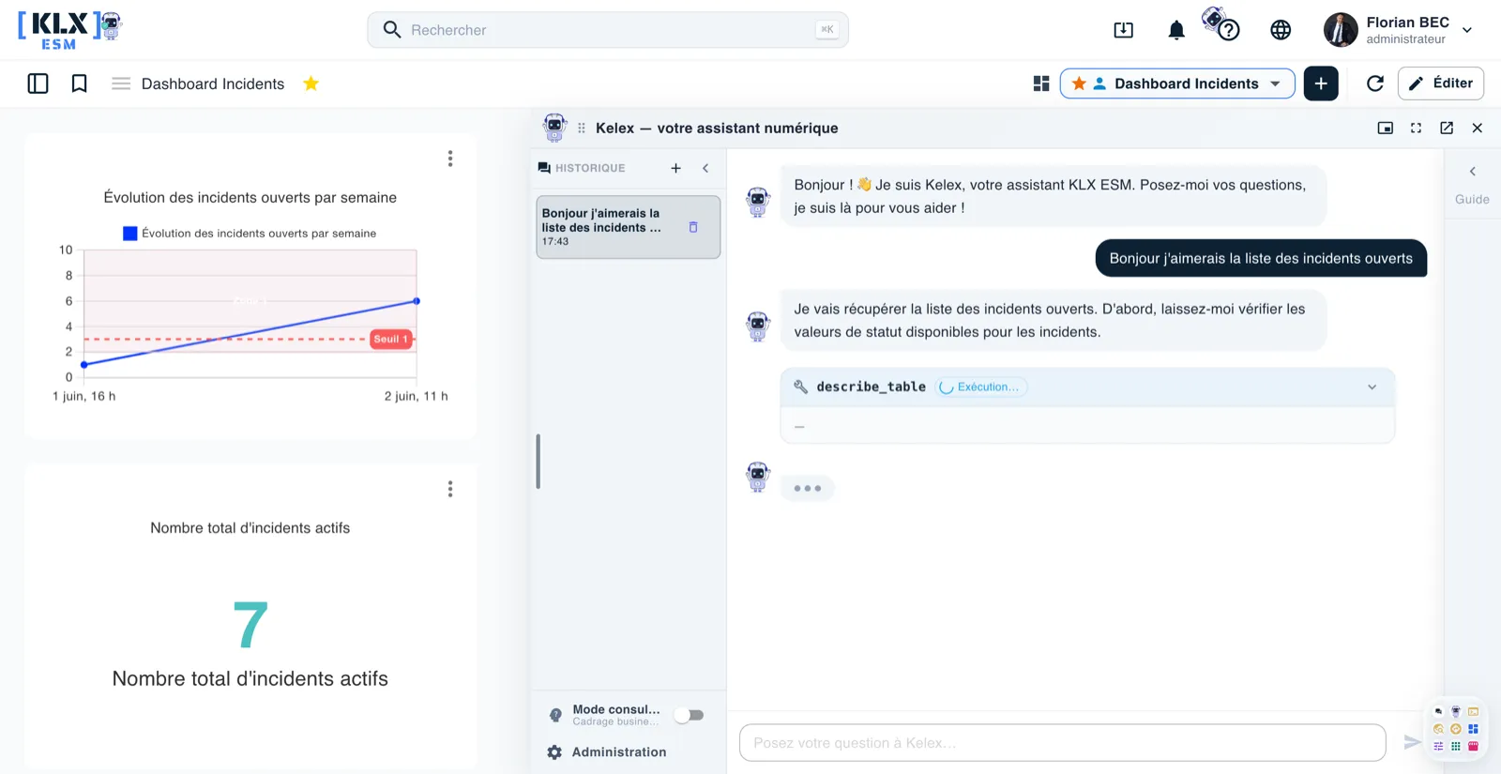The height and width of the screenshot is (774, 1501).
Task: Click the user message bubble
Action: 1261,258
